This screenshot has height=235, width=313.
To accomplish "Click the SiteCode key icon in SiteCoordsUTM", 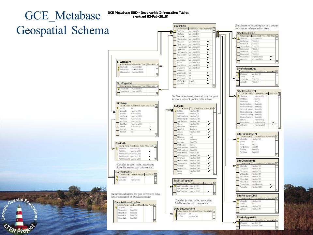I will [x=238, y=96].
